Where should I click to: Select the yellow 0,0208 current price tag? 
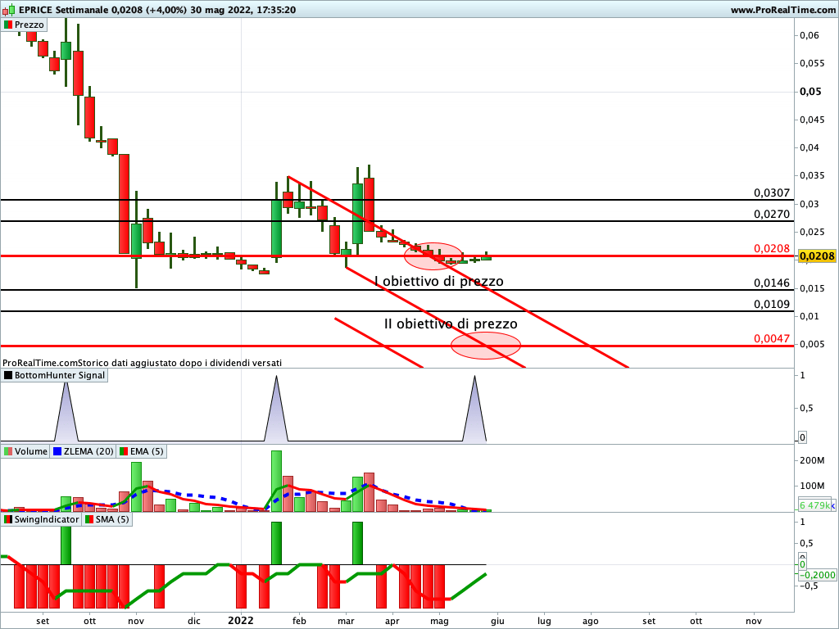(816, 256)
